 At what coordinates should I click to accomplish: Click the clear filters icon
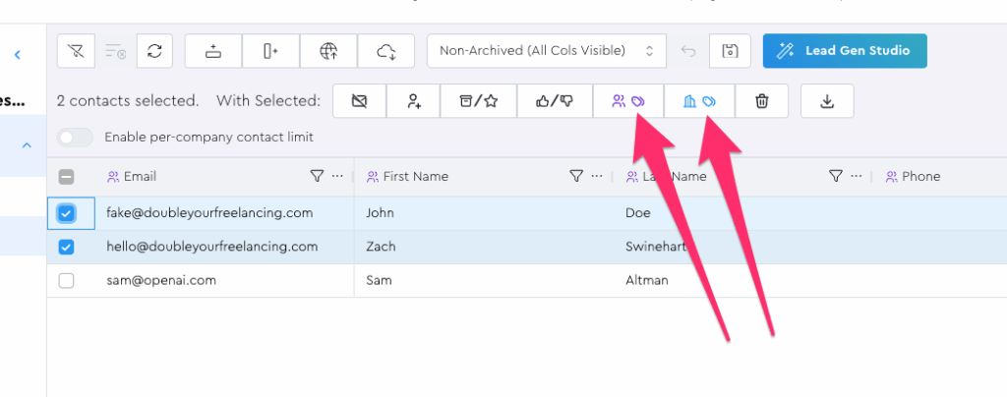coord(76,51)
